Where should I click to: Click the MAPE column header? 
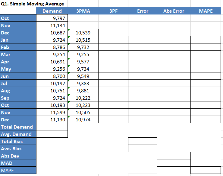(206, 11)
